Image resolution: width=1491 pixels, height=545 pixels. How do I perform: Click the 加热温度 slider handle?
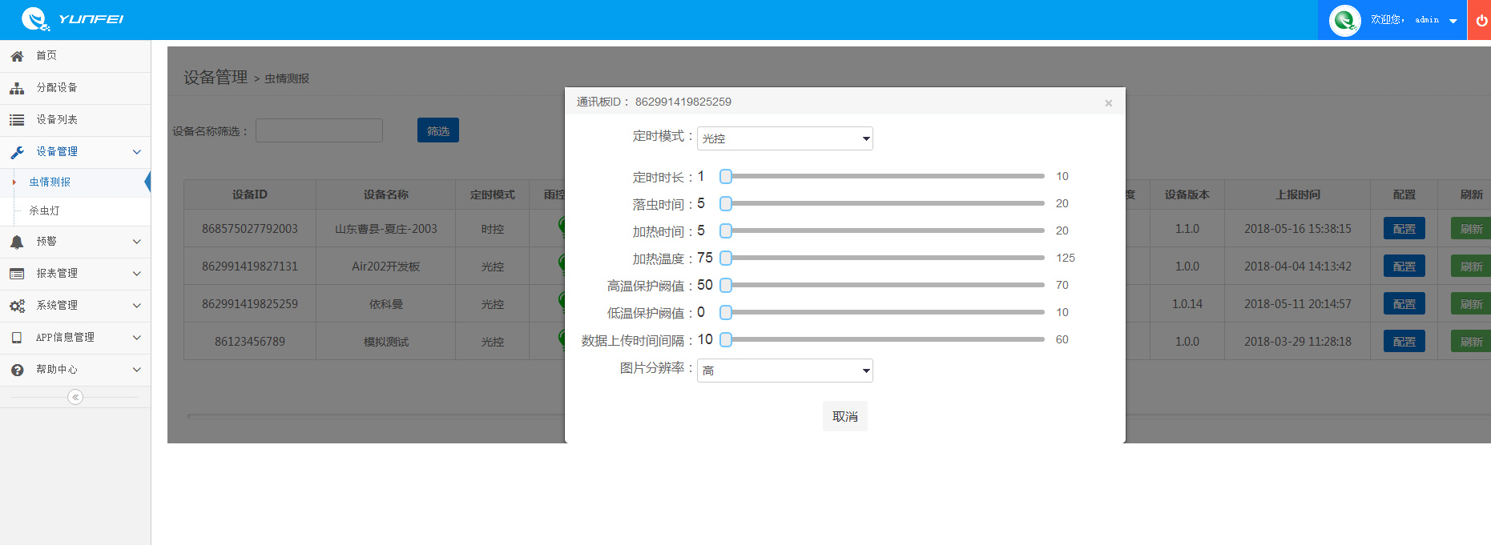tap(726, 258)
